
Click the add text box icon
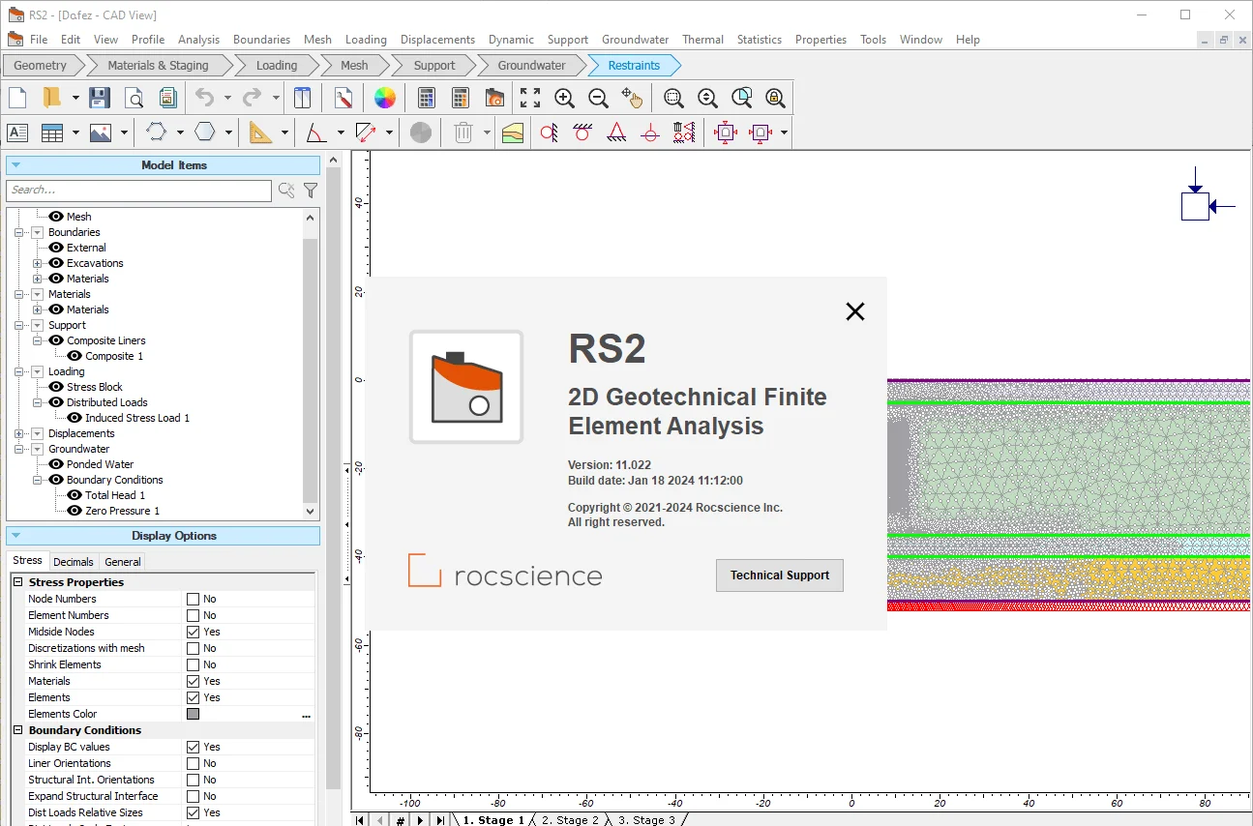17,133
